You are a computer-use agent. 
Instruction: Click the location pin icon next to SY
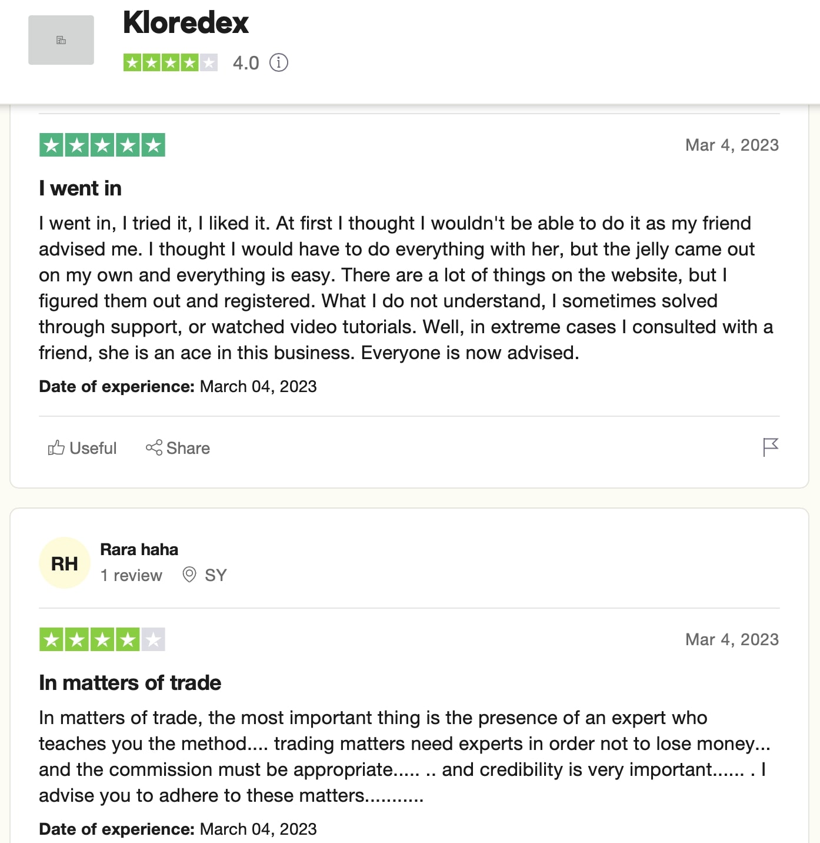[189, 575]
